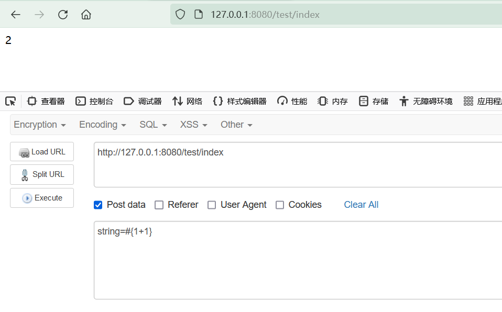
Task: Click the Clear All link
Action: click(361, 205)
